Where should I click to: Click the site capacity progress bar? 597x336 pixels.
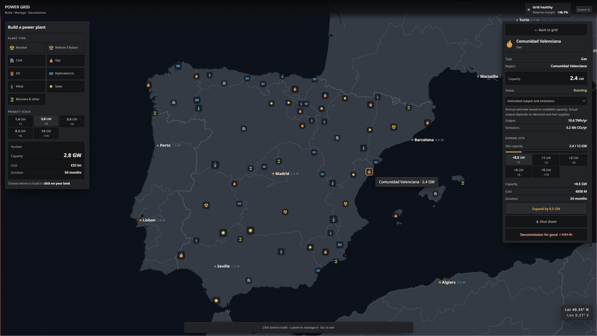tap(546, 152)
